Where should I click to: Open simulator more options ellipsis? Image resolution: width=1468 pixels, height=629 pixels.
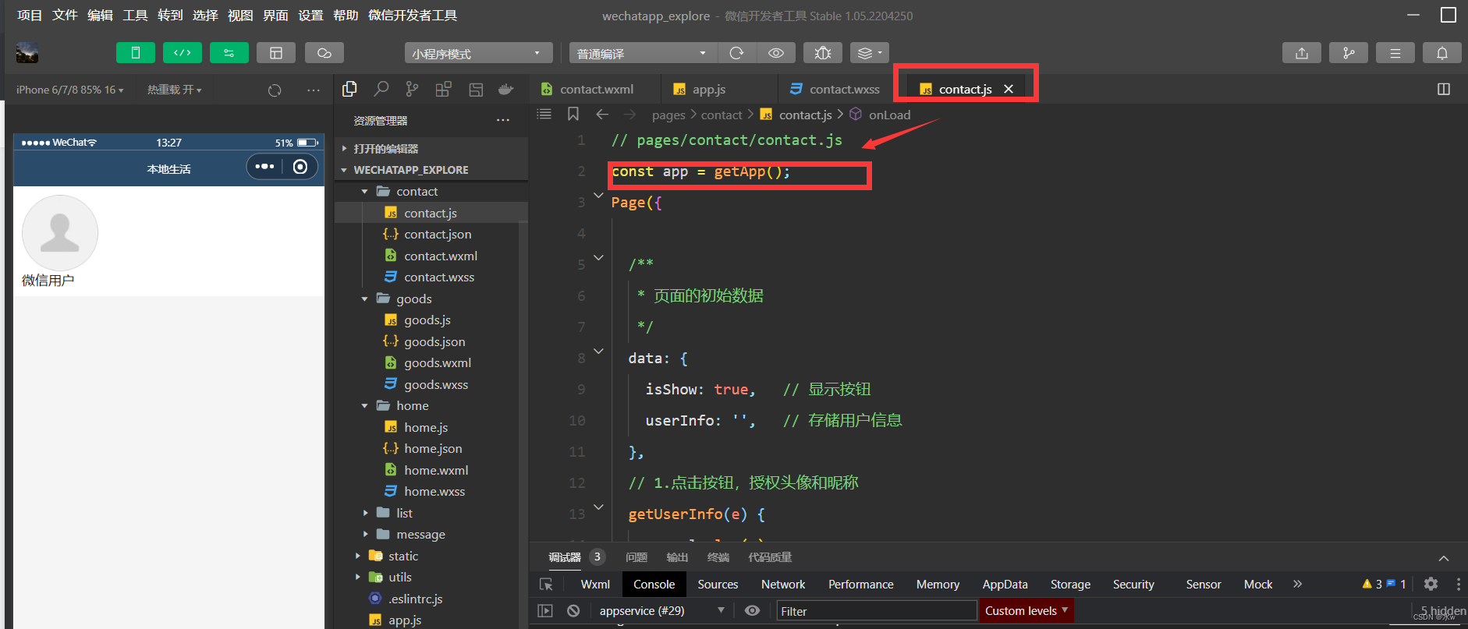click(x=314, y=90)
